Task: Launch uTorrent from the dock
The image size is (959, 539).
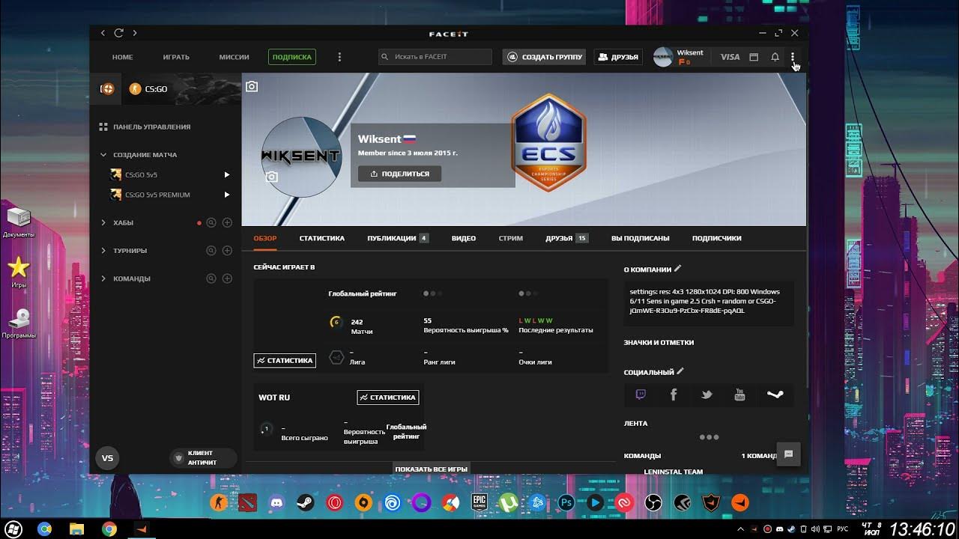Action: click(x=508, y=502)
